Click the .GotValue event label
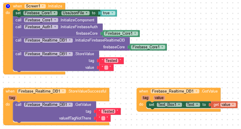Image resolution: width=241 pixels, height=129 pixels. point(209,91)
